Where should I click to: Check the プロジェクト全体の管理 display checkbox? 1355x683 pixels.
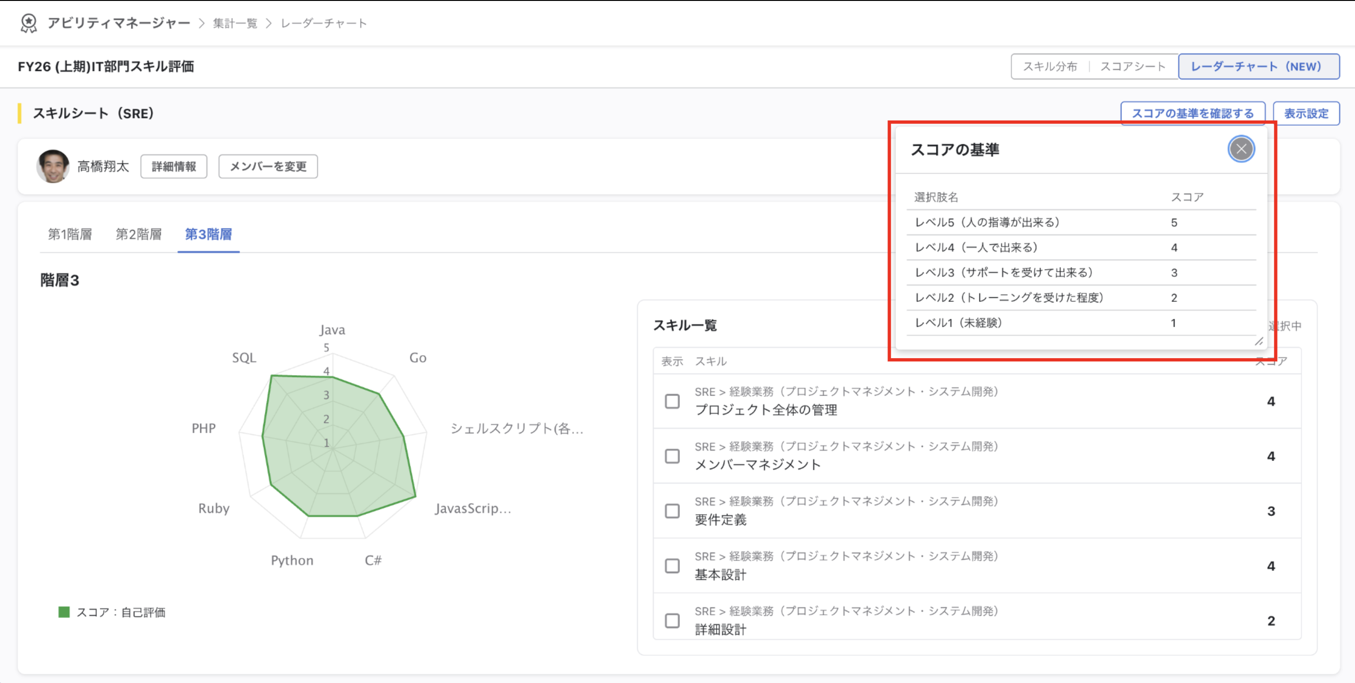(672, 401)
